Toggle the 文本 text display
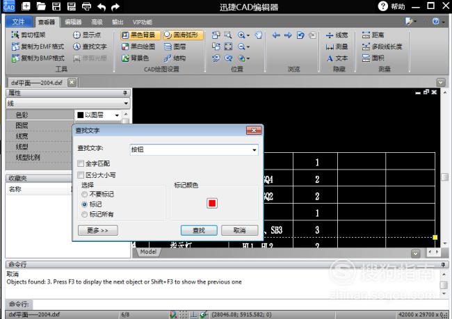 tap(337, 58)
